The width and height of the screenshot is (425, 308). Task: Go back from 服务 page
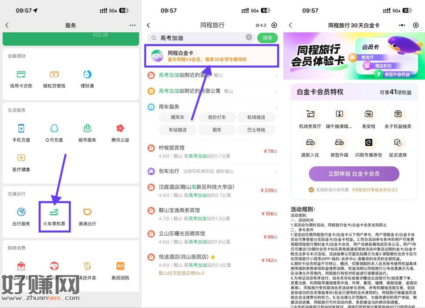[x=7, y=25]
